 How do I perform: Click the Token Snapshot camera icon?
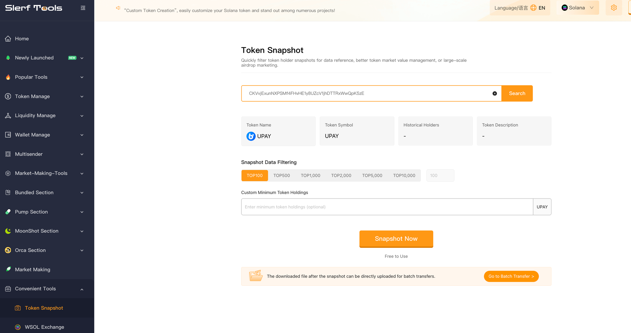click(18, 308)
